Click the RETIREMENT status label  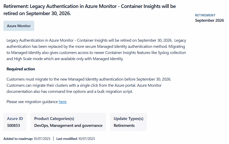205,15
